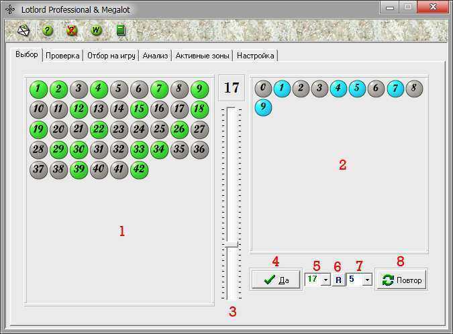Deselect green ball number 4 in main grid
Image resolution: width=453 pixels, height=334 pixels.
coord(99,89)
